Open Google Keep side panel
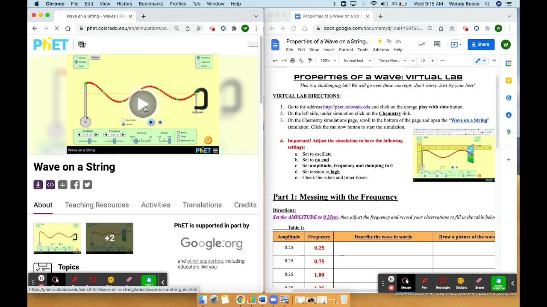This screenshot has width=547, height=307. (x=509, y=81)
